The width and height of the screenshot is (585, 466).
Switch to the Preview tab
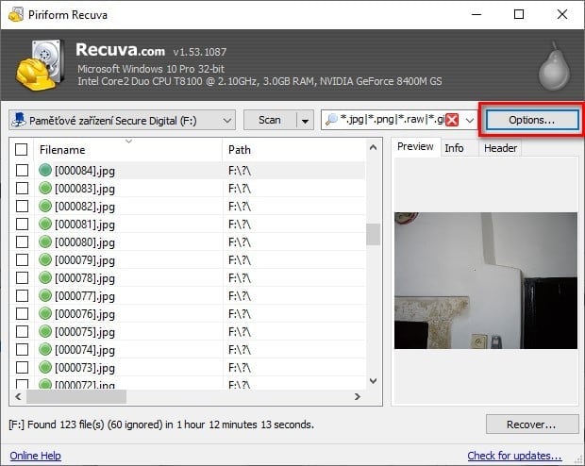click(x=415, y=146)
